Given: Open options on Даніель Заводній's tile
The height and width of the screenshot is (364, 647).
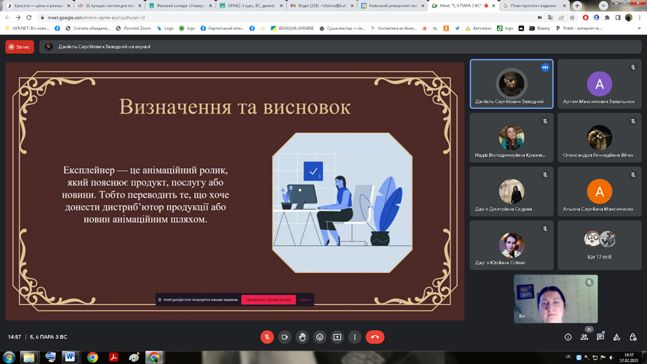Looking at the screenshot, I should pos(545,67).
